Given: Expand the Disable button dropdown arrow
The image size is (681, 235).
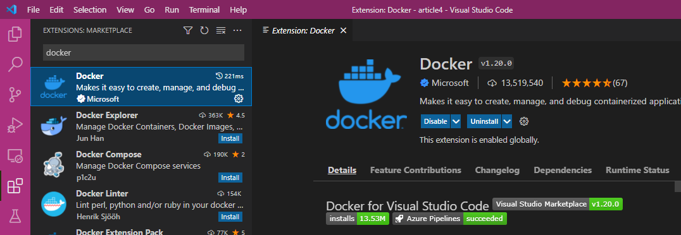Looking at the screenshot, I should [x=456, y=121].
